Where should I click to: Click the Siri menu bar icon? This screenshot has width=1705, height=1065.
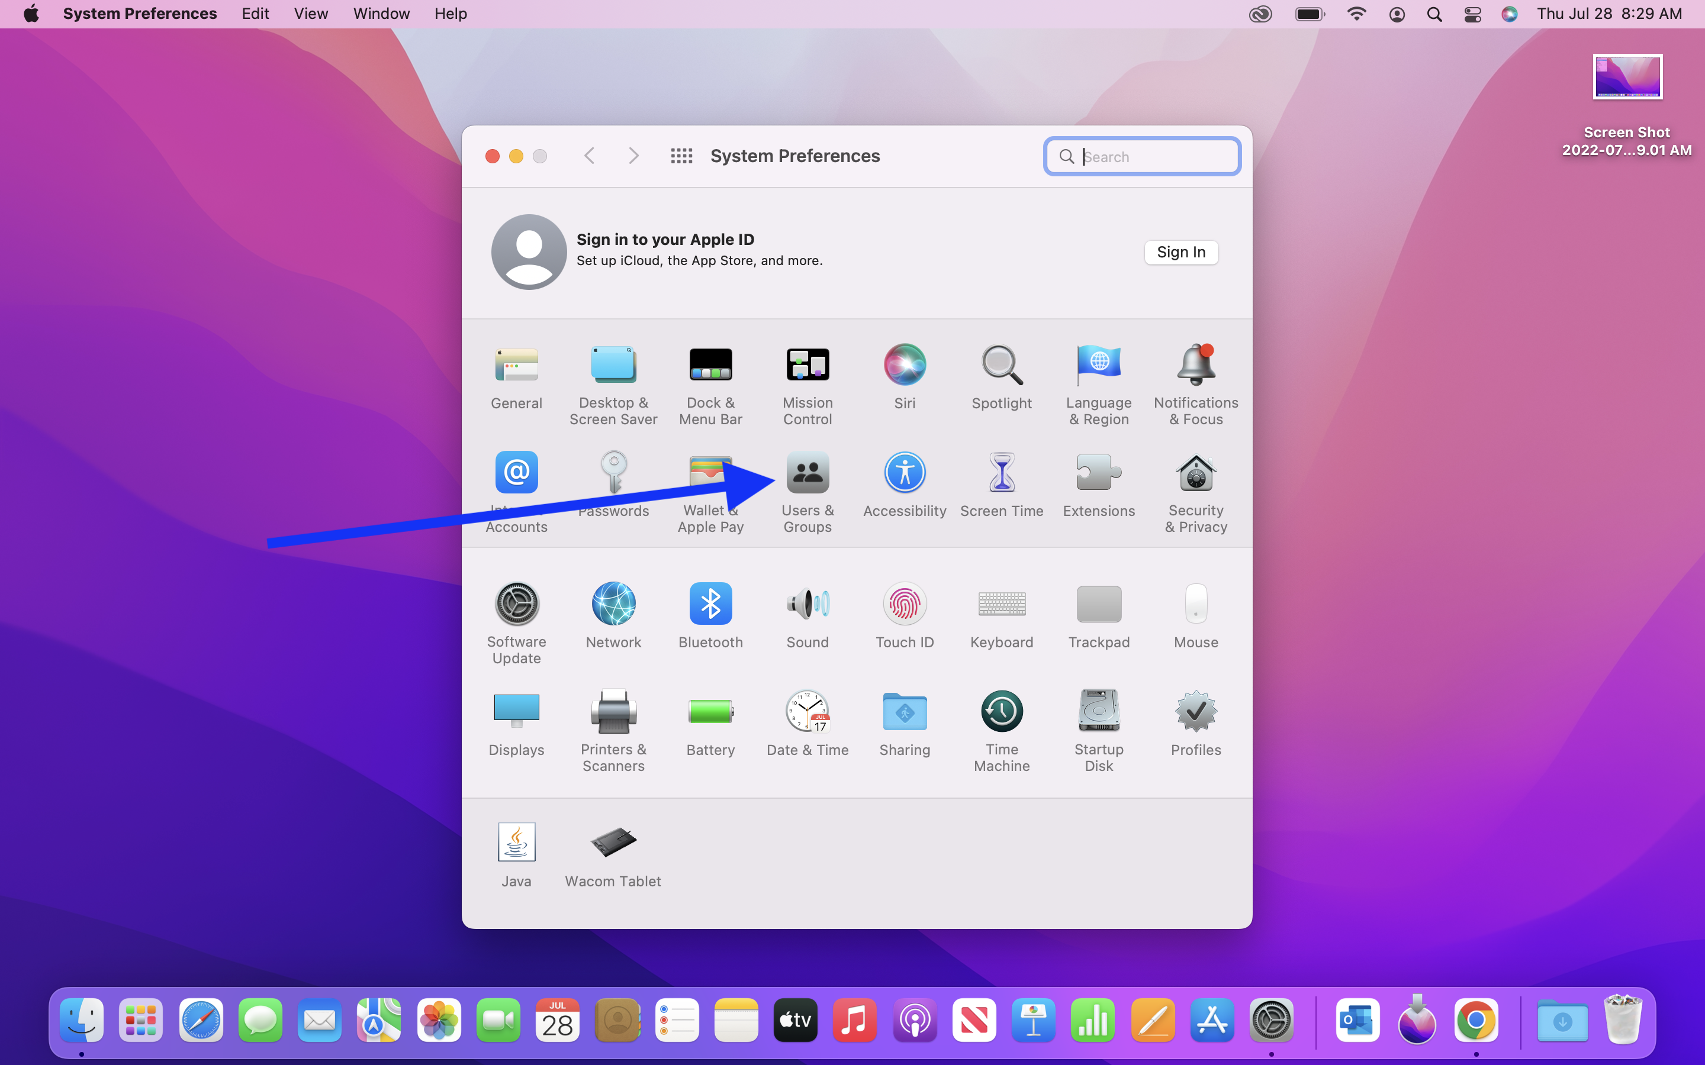[1508, 14]
